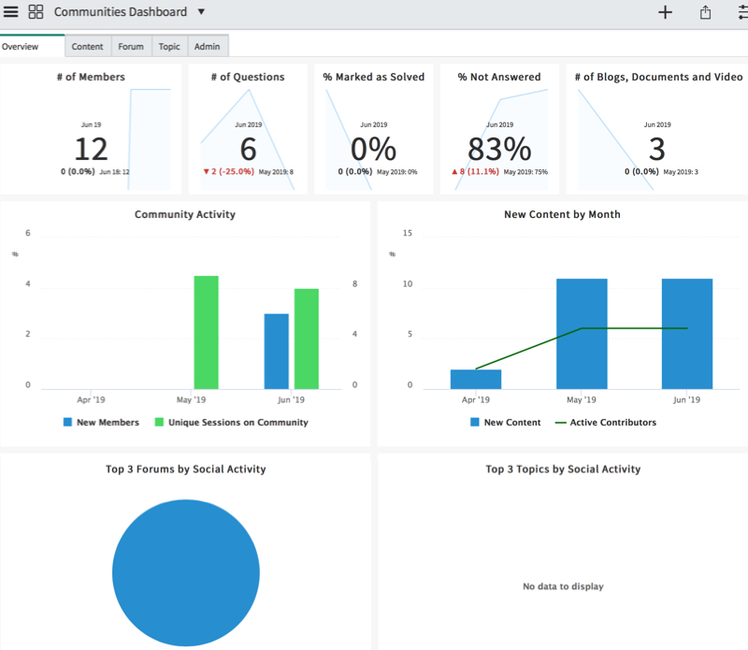Switch to the Forum tab
Viewport: 748px width, 650px height.
click(131, 46)
